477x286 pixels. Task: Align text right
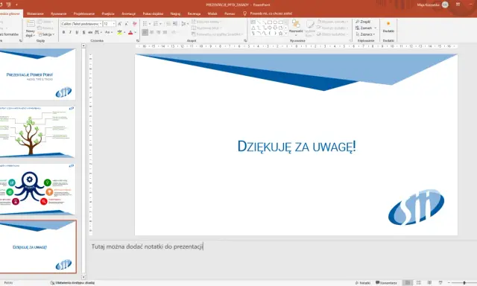pos(158,32)
